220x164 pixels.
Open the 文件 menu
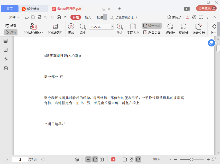pyautogui.click(x=10, y=17)
